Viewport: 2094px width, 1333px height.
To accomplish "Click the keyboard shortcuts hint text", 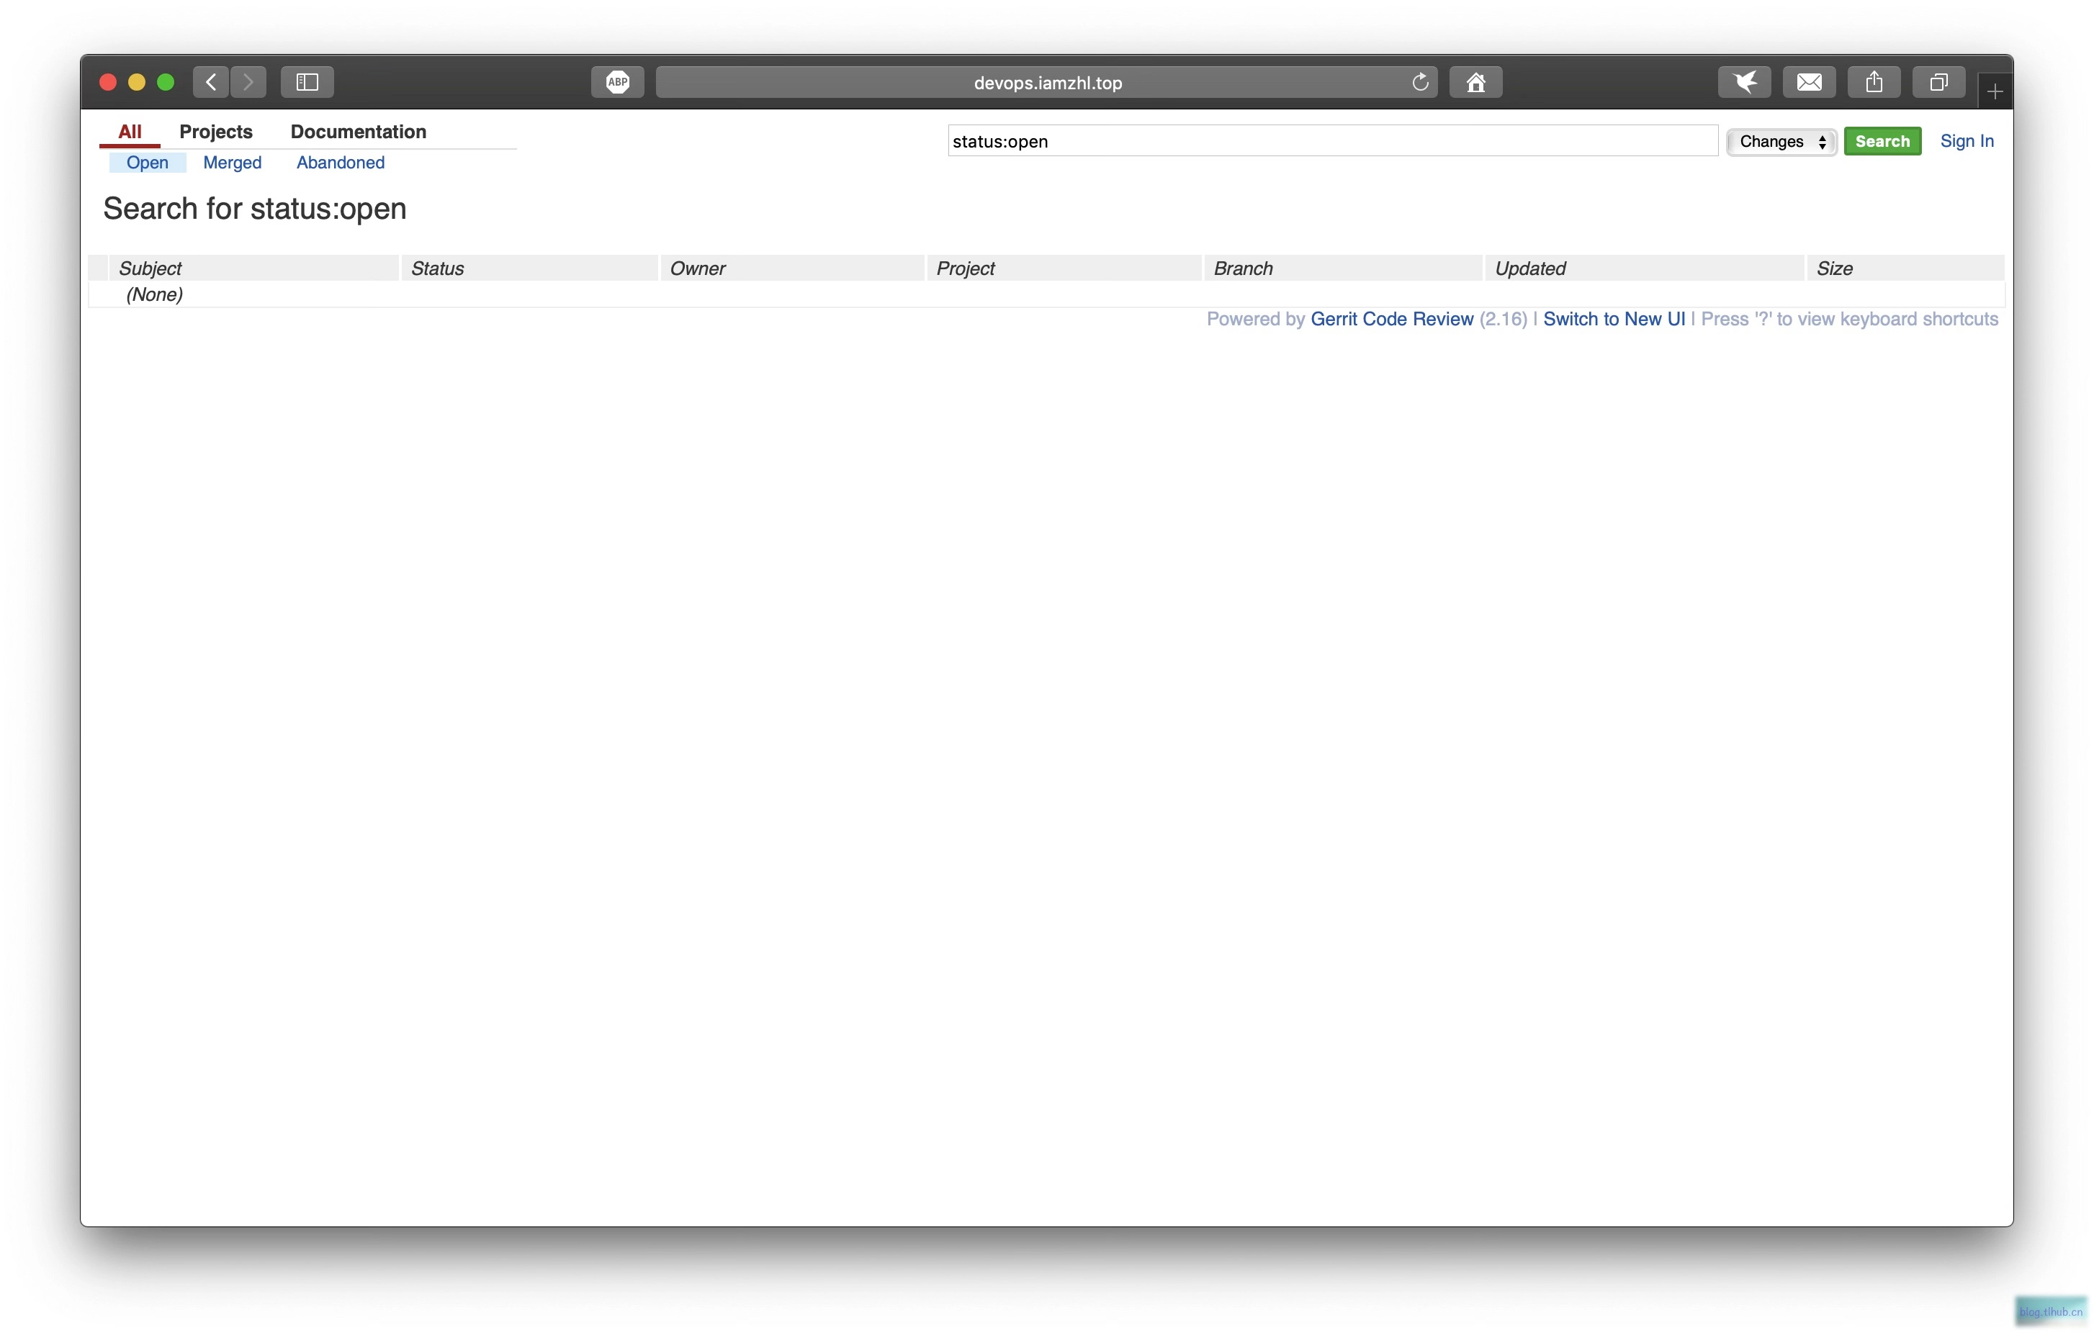I will point(1850,319).
